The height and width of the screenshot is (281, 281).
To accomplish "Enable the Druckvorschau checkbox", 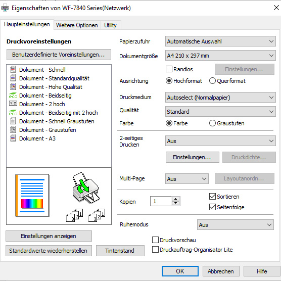I will [x=155, y=240].
